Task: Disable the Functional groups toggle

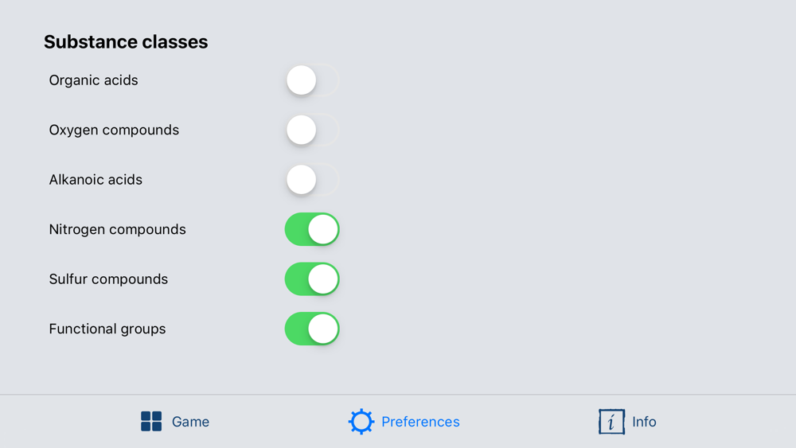Action: click(x=312, y=329)
